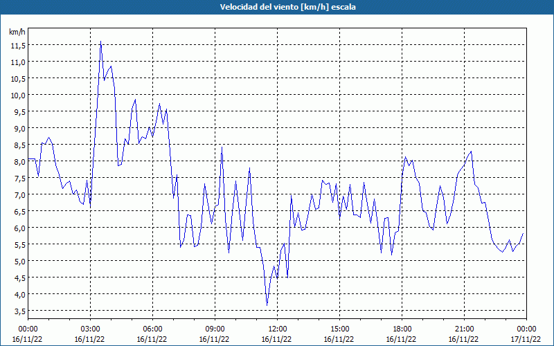Select the 11,0 y-axis value

pyautogui.click(x=18, y=62)
